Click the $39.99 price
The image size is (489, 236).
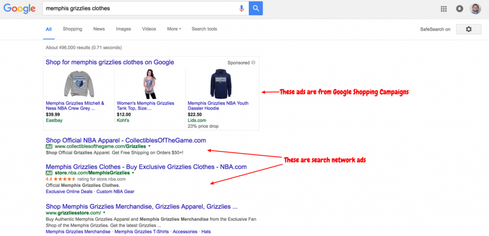[x=53, y=114]
